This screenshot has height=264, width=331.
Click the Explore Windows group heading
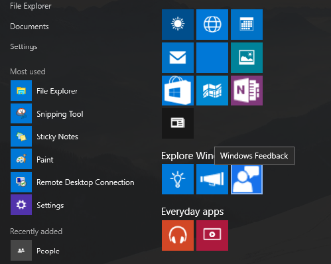pos(188,156)
